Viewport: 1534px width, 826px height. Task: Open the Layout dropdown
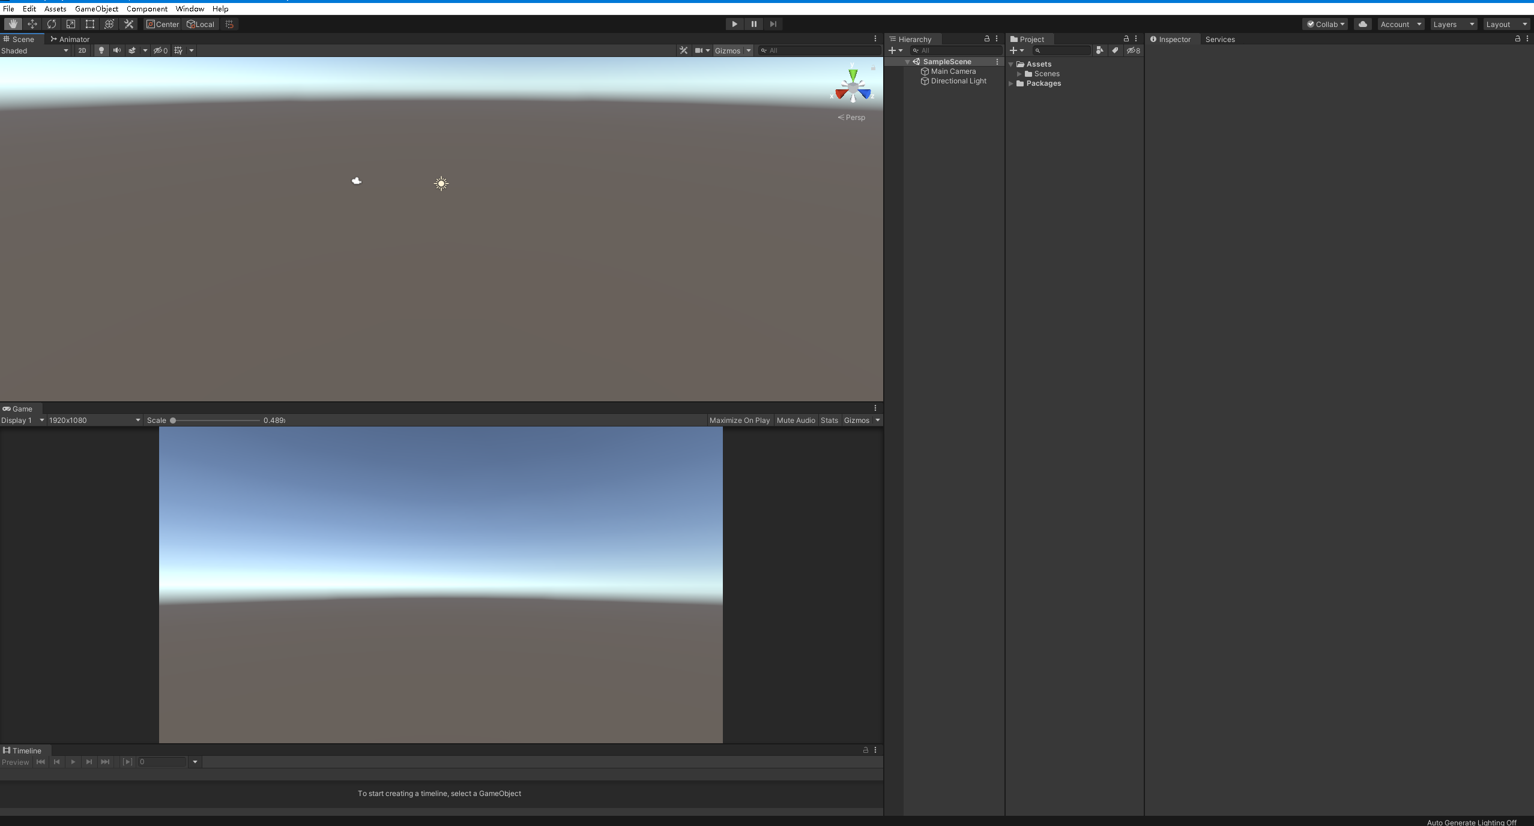point(1506,24)
